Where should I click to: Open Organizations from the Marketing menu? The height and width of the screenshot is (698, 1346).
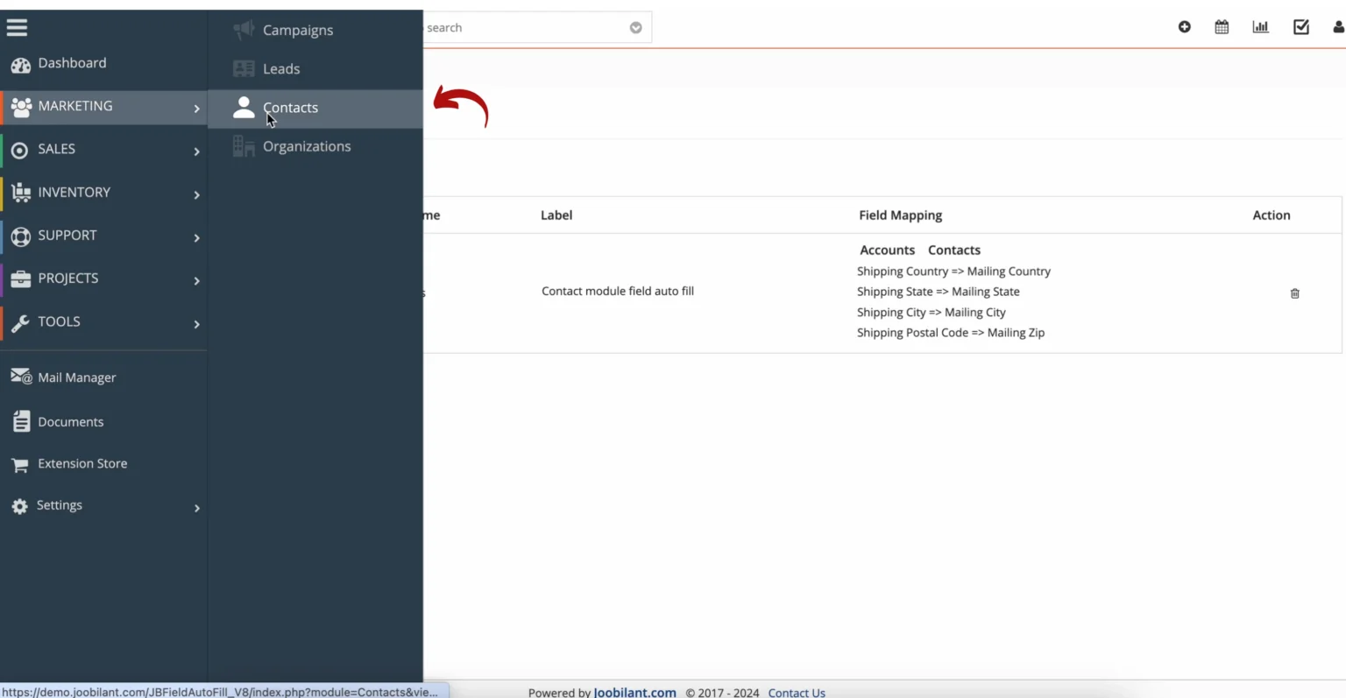click(306, 146)
